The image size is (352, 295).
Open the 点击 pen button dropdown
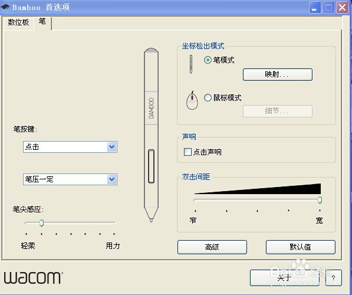pos(70,147)
